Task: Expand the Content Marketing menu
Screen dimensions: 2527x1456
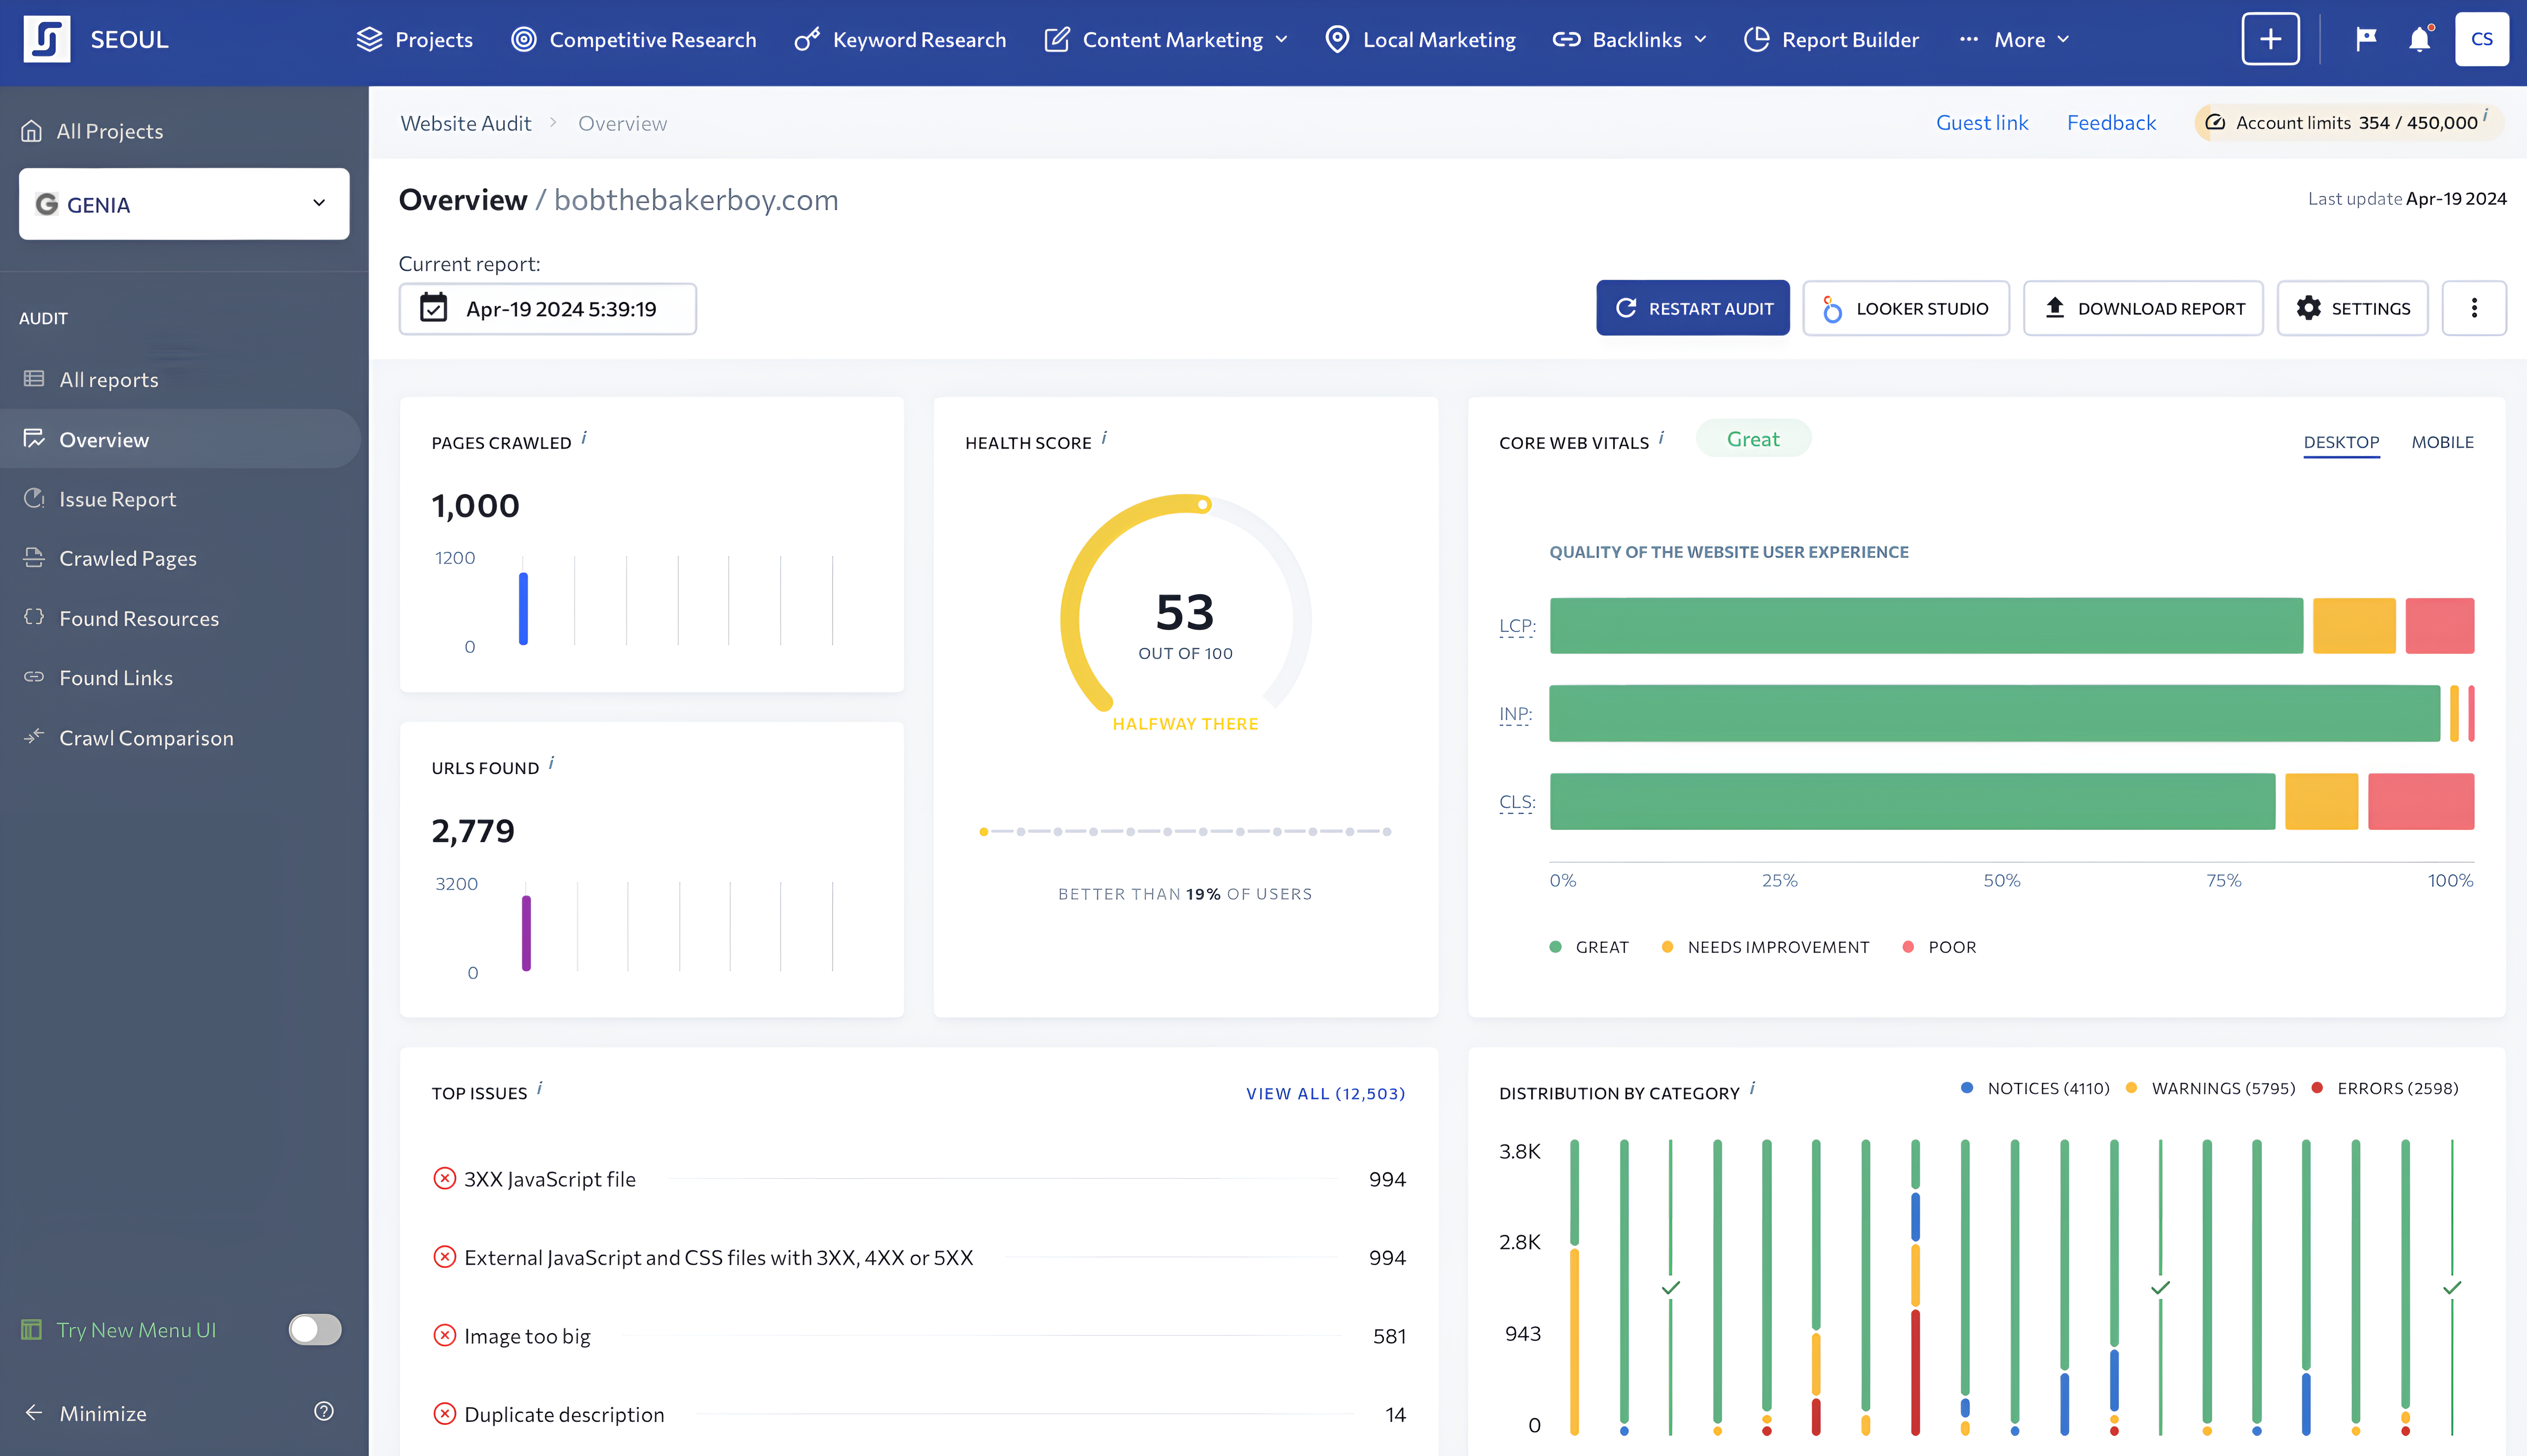Action: point(1166,39)
